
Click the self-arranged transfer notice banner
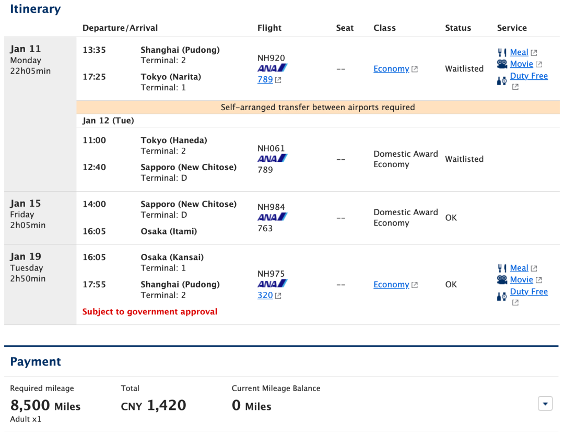[318, 107]
